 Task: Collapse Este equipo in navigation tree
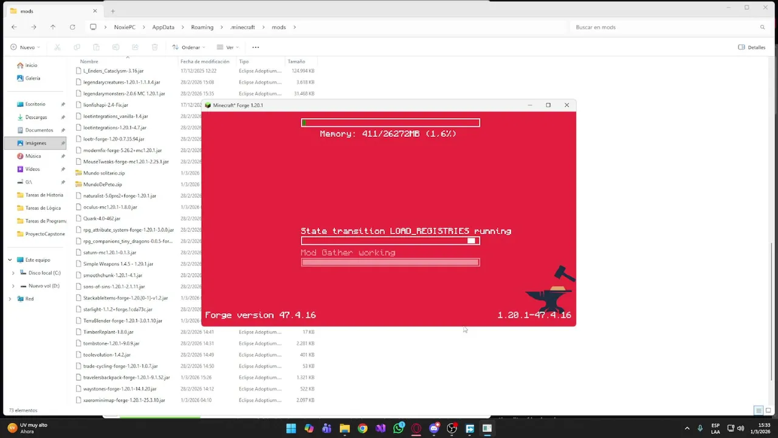[x=10, y=260]
